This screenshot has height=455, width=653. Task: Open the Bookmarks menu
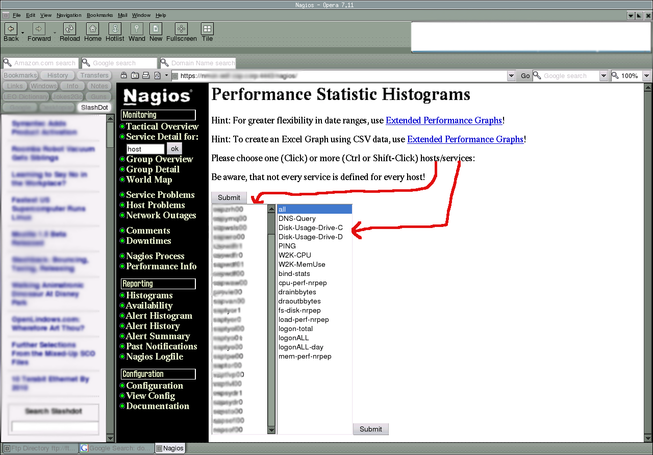[x=99, y=15]
